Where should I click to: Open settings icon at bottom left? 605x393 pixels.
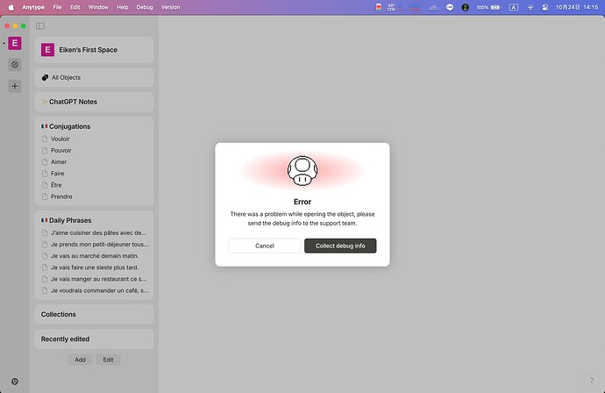(15, 382)
